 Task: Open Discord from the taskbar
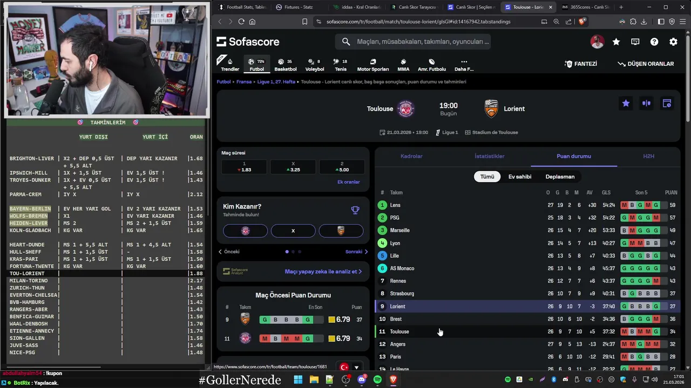[x=362, y=379]
